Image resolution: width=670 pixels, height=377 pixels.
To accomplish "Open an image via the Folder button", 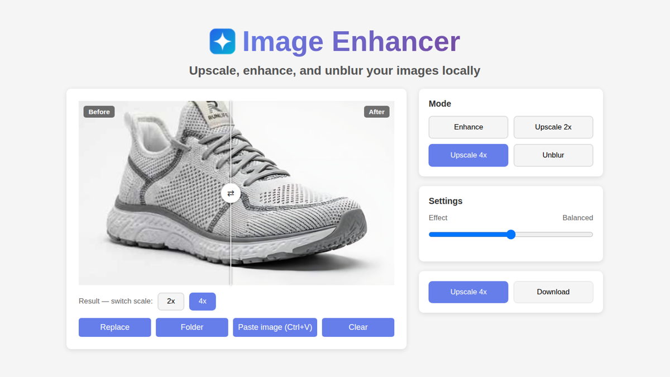I will coord(192,327).
